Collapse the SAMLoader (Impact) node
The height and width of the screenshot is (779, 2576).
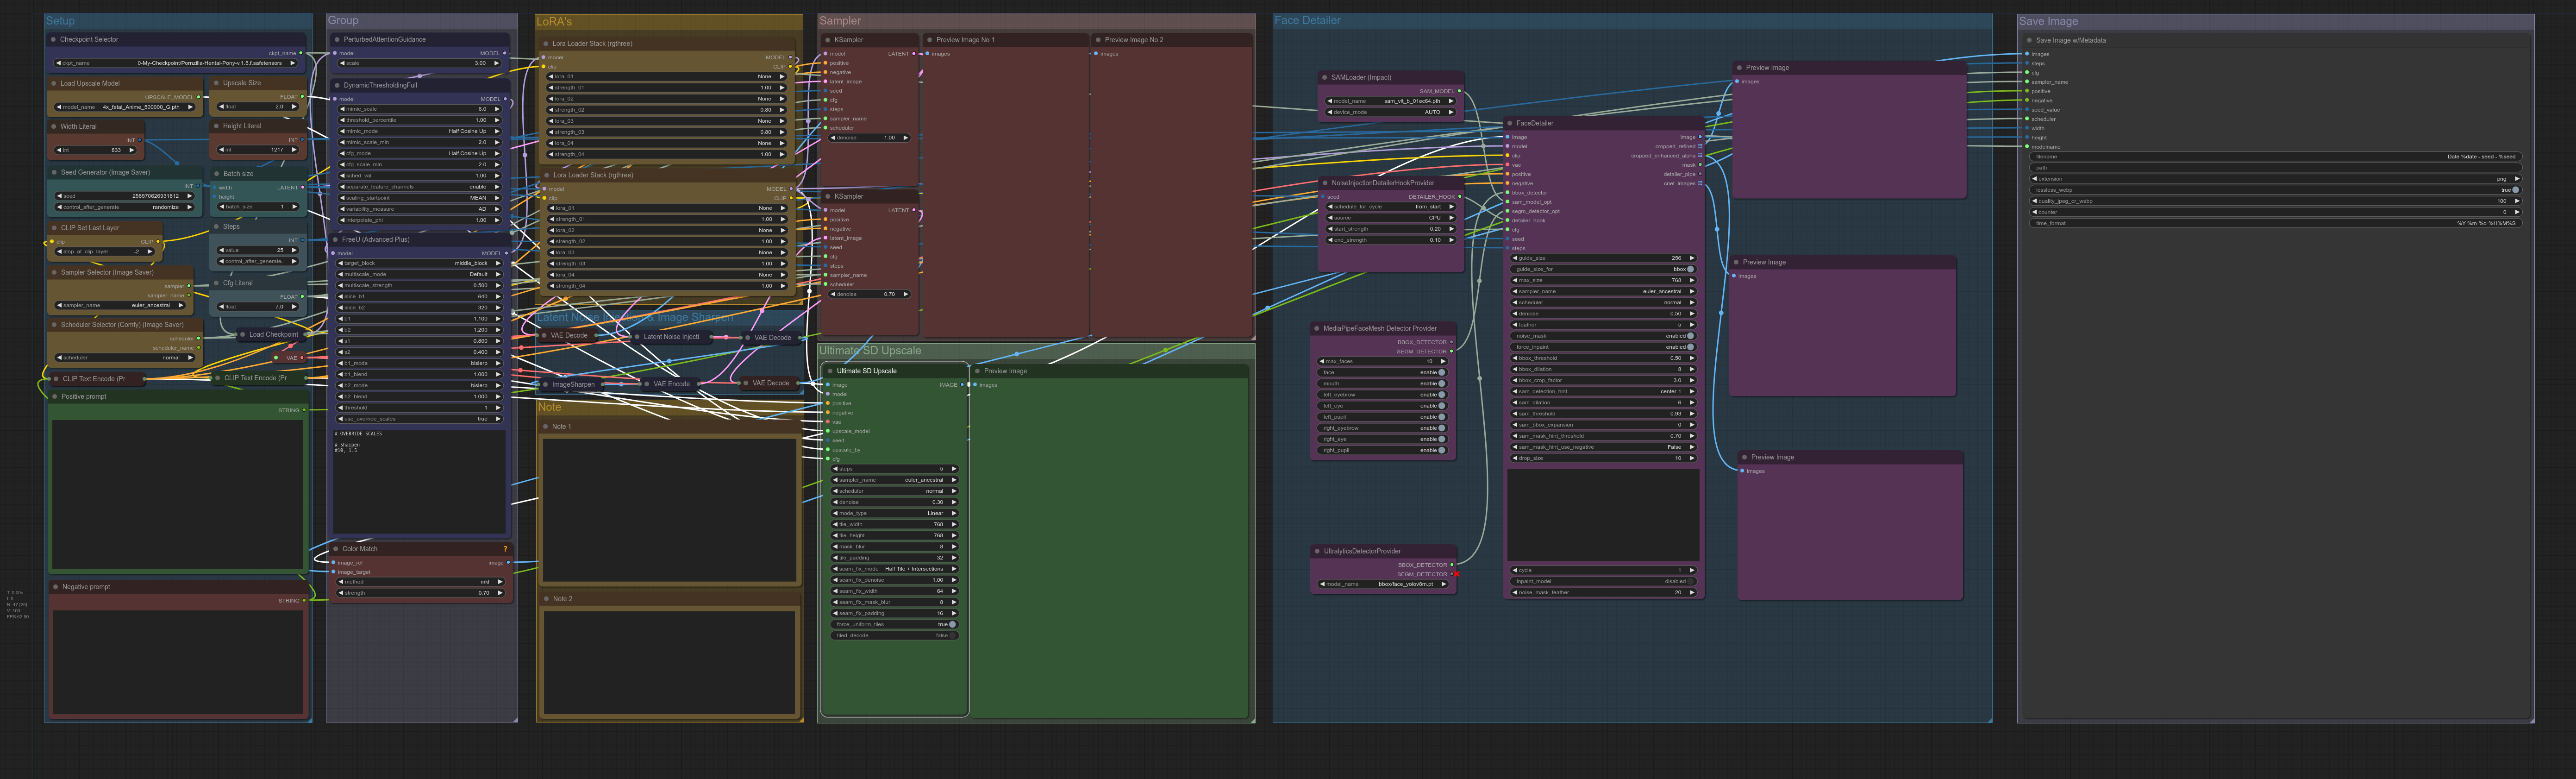click(1324, 77)
